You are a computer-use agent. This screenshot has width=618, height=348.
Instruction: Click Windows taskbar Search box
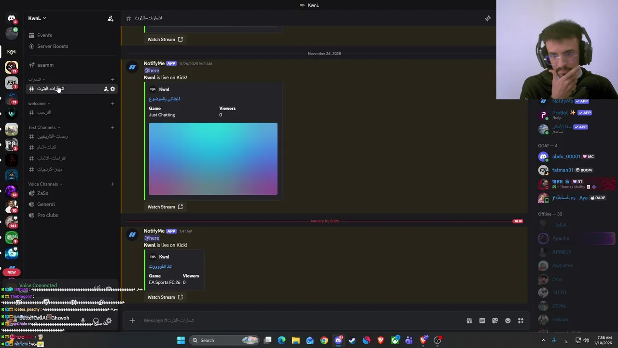(225, 340)
